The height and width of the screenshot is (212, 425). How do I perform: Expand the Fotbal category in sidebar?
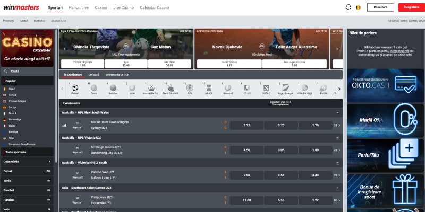(x=27, y=171)
